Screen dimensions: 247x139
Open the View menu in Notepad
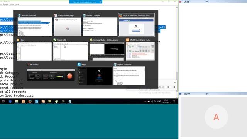[12, 5]
